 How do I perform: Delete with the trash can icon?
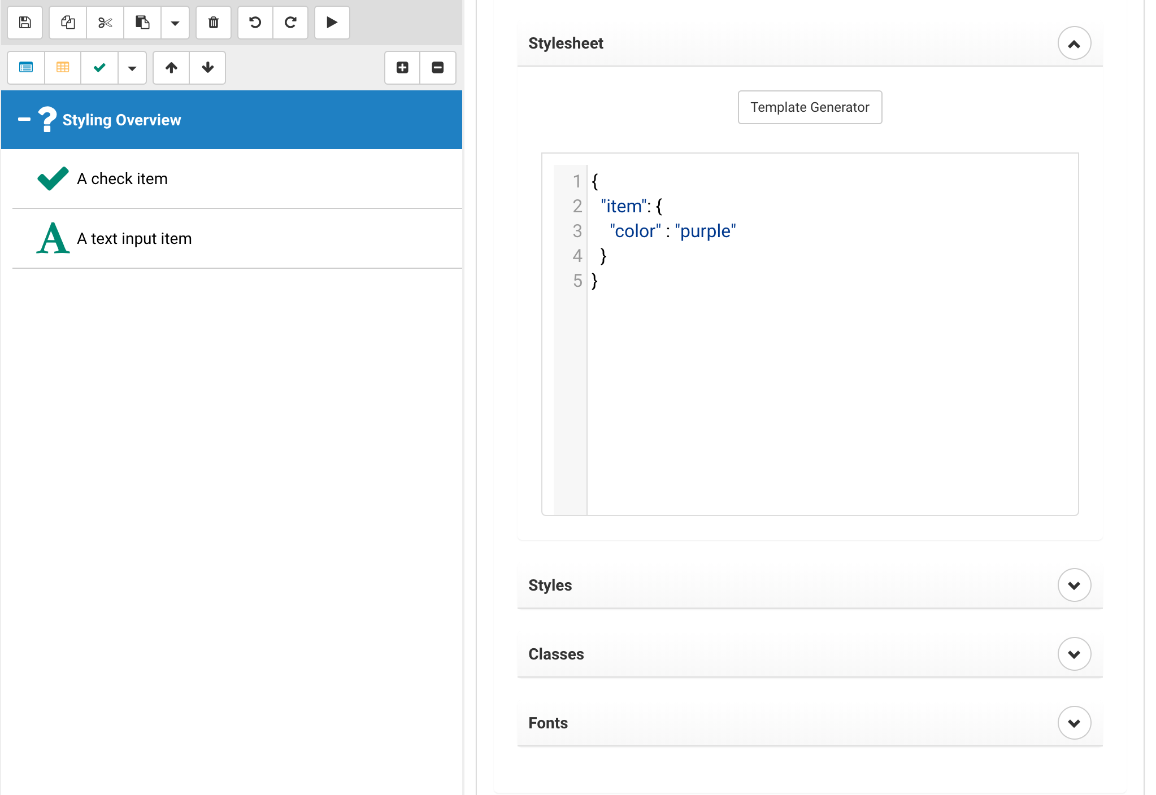pyautogui.click(x=214, y=23)
